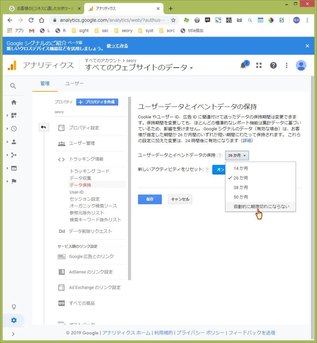
Task: Open トラッキングコード sub-item
Action: click(89, 171)
